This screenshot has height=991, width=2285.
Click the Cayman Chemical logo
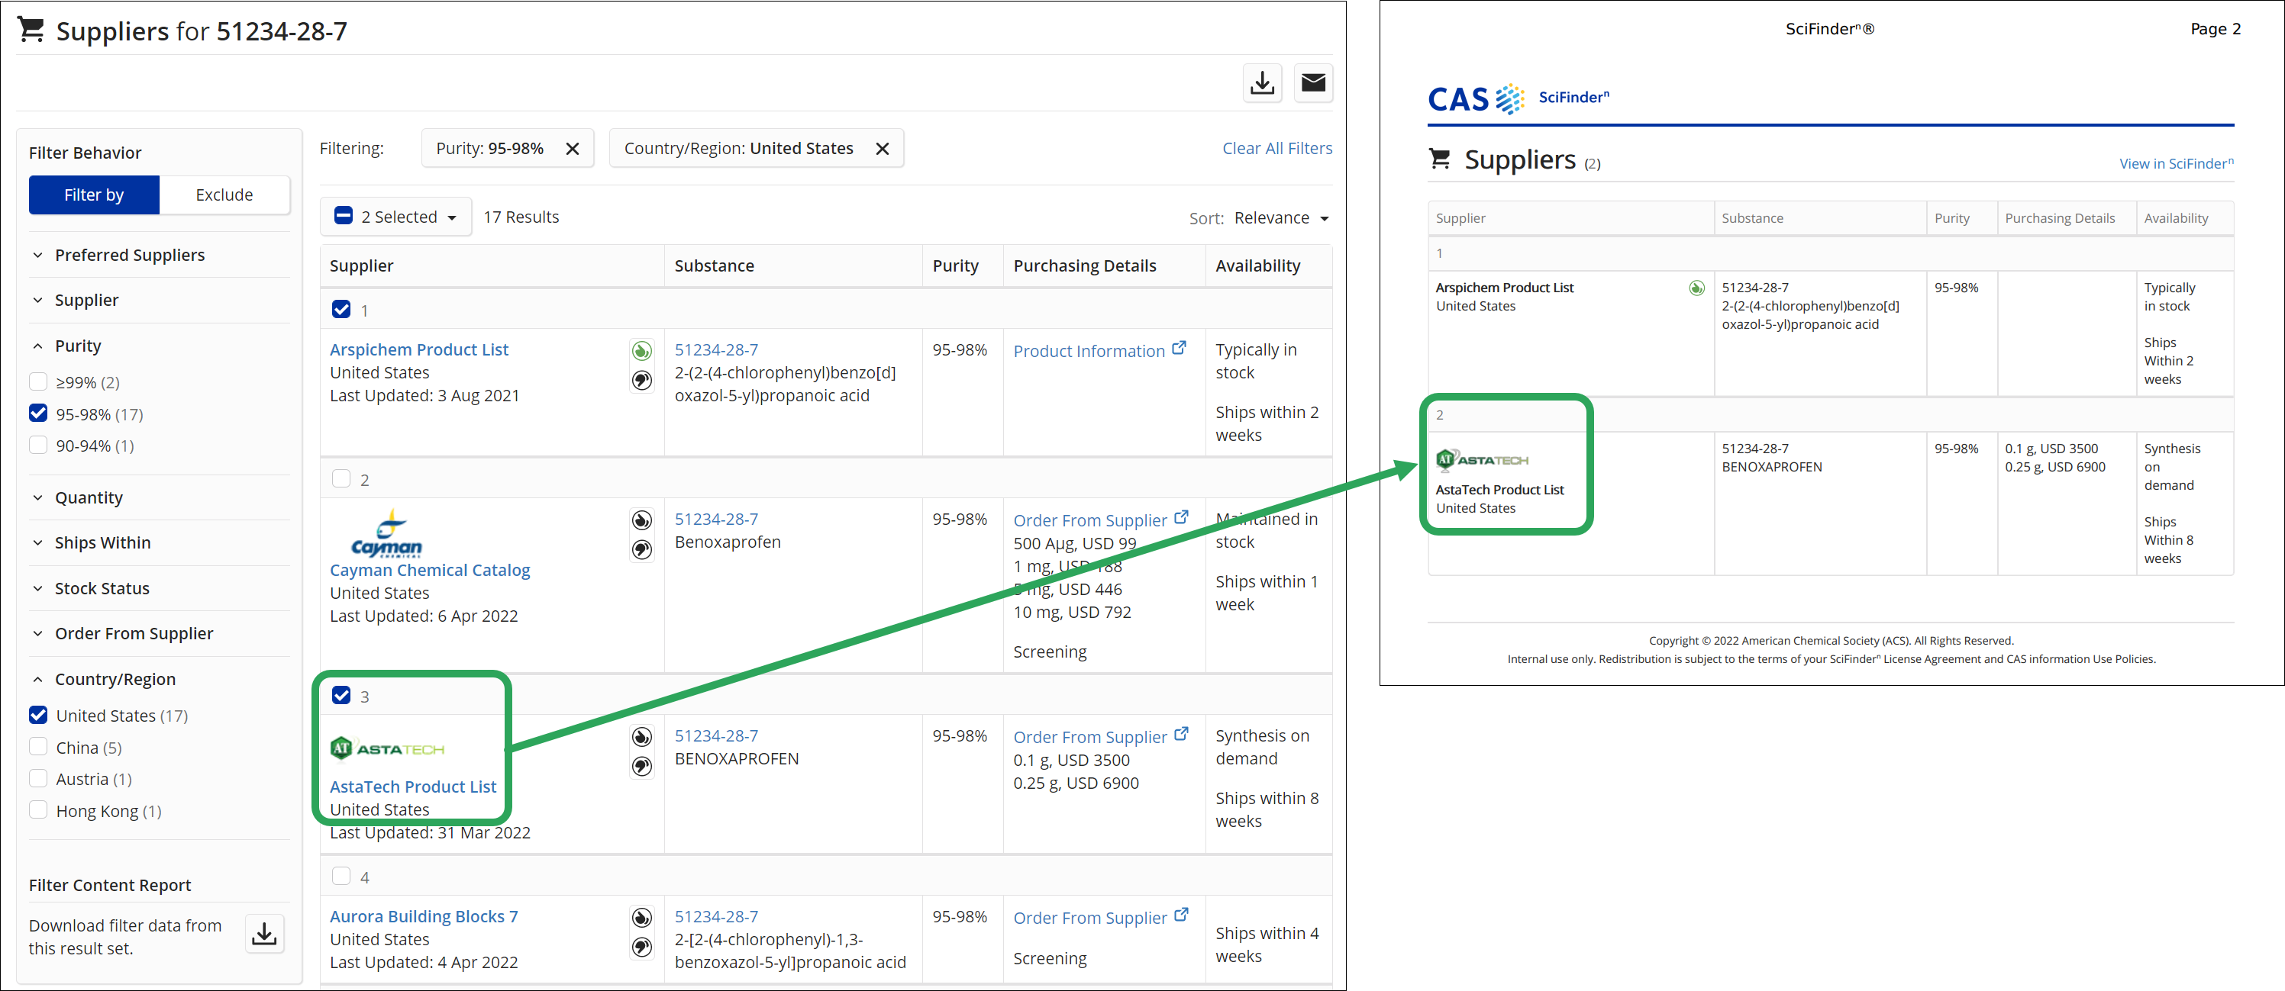point(387,533)
